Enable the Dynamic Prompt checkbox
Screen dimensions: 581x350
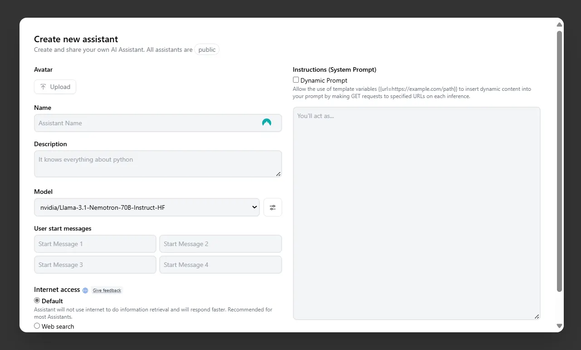296,80
